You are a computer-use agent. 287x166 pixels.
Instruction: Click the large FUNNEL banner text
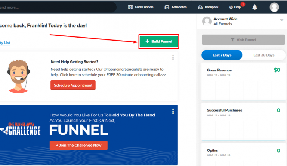[x=79, y=130]
